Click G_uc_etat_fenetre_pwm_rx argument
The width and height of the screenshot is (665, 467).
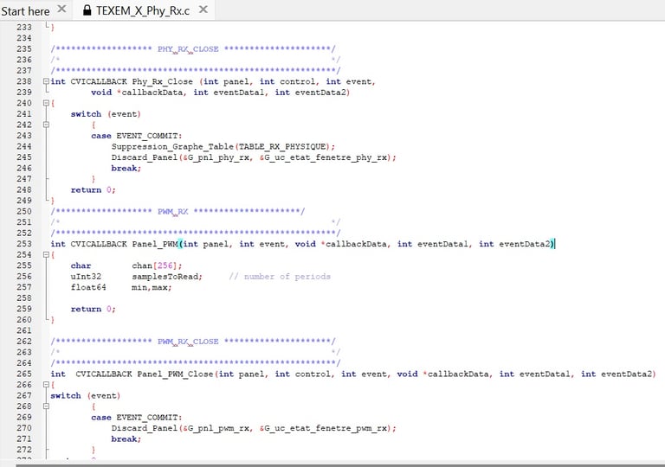pyautogui.click(x=324, y=428)
